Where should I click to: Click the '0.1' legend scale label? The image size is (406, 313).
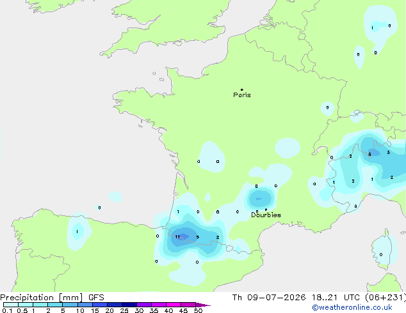[x=7, y=310]
